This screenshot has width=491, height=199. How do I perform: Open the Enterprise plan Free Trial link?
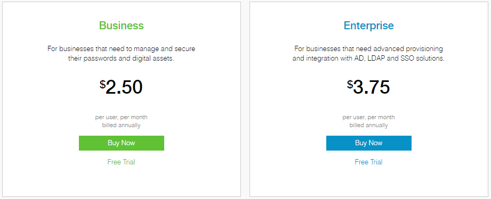click(x=368, y=162)
